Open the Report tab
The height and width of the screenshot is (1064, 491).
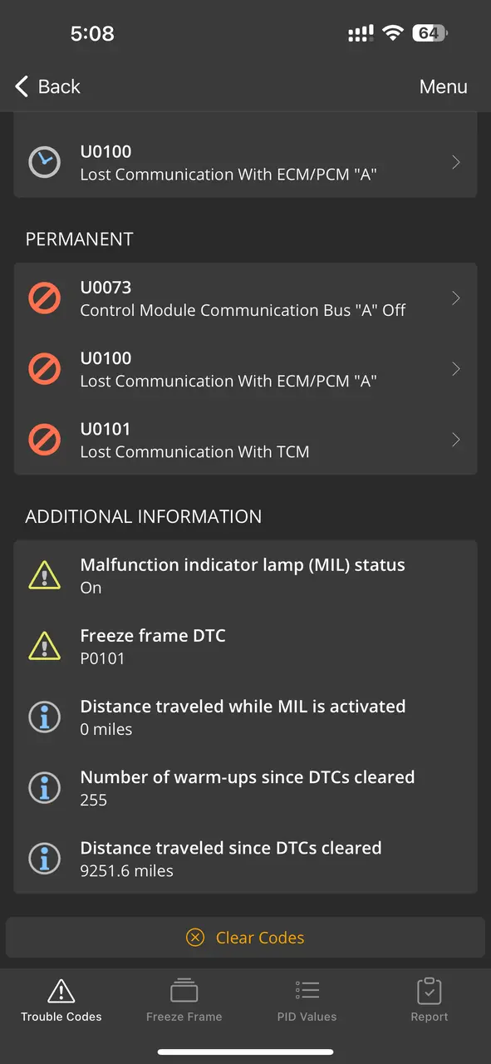point(430,1000)
